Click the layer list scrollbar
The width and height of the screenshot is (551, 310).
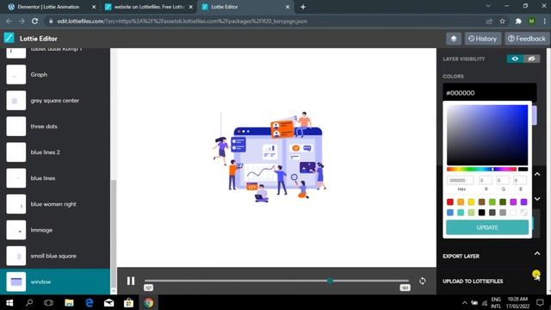pos(113,233)
